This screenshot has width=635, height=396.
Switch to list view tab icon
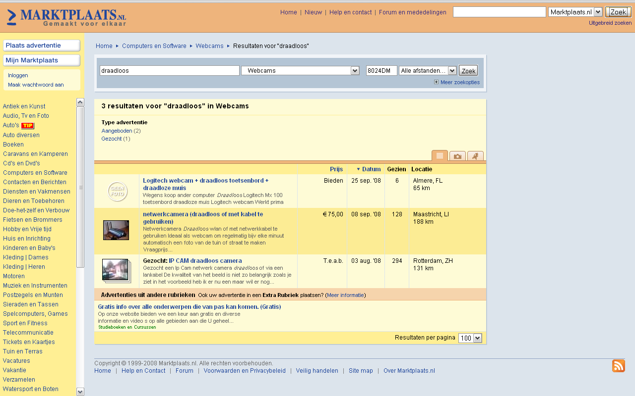pyautogui.click(x=440, y=156)
